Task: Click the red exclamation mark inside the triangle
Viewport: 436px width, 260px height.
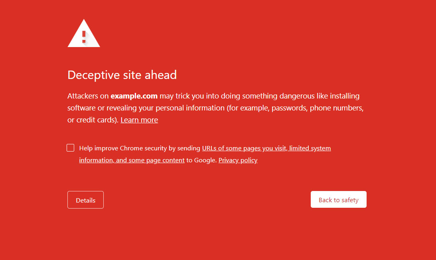Action: 84,37
